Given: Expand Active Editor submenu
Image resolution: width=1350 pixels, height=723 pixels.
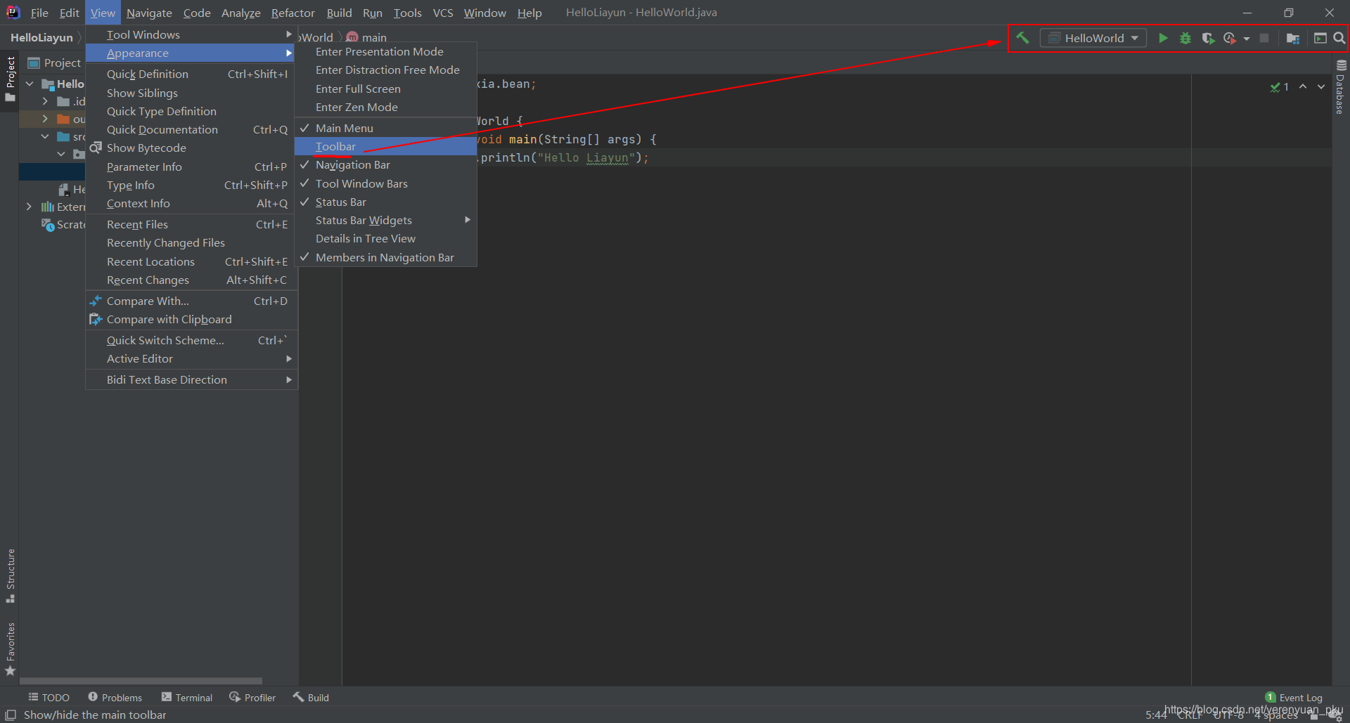Looking at the screenshot, I should click(x=191, y=358).
